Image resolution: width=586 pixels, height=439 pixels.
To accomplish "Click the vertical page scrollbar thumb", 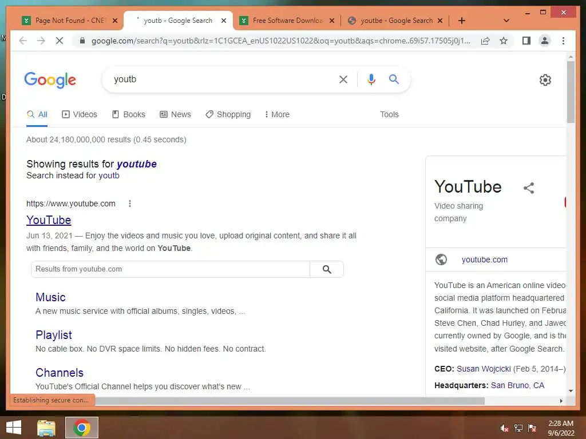I will (x=571, y=91).
